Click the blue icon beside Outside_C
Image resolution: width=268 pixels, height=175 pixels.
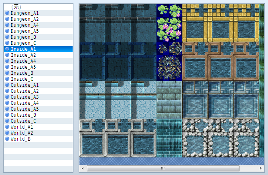pos(7,121)
